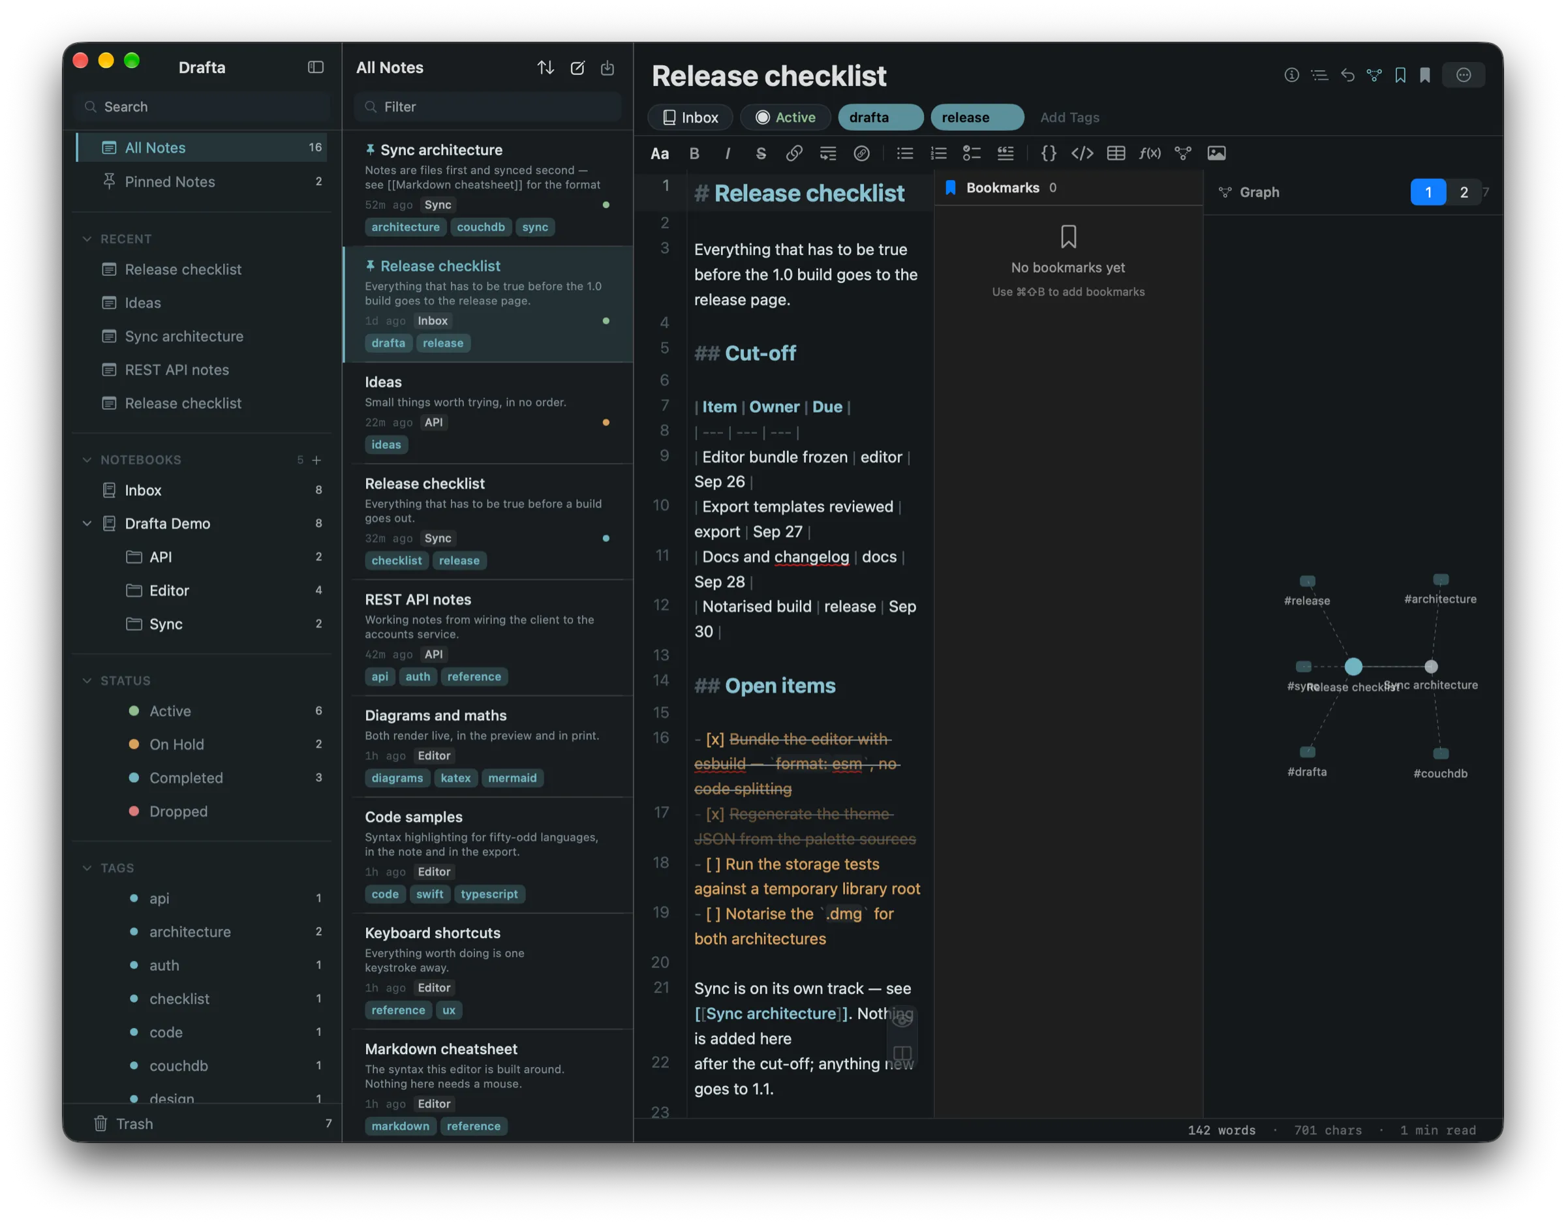Click the Search field in the sidebar
This screenshot has height=1225, width=1566.
pos(202,107)
